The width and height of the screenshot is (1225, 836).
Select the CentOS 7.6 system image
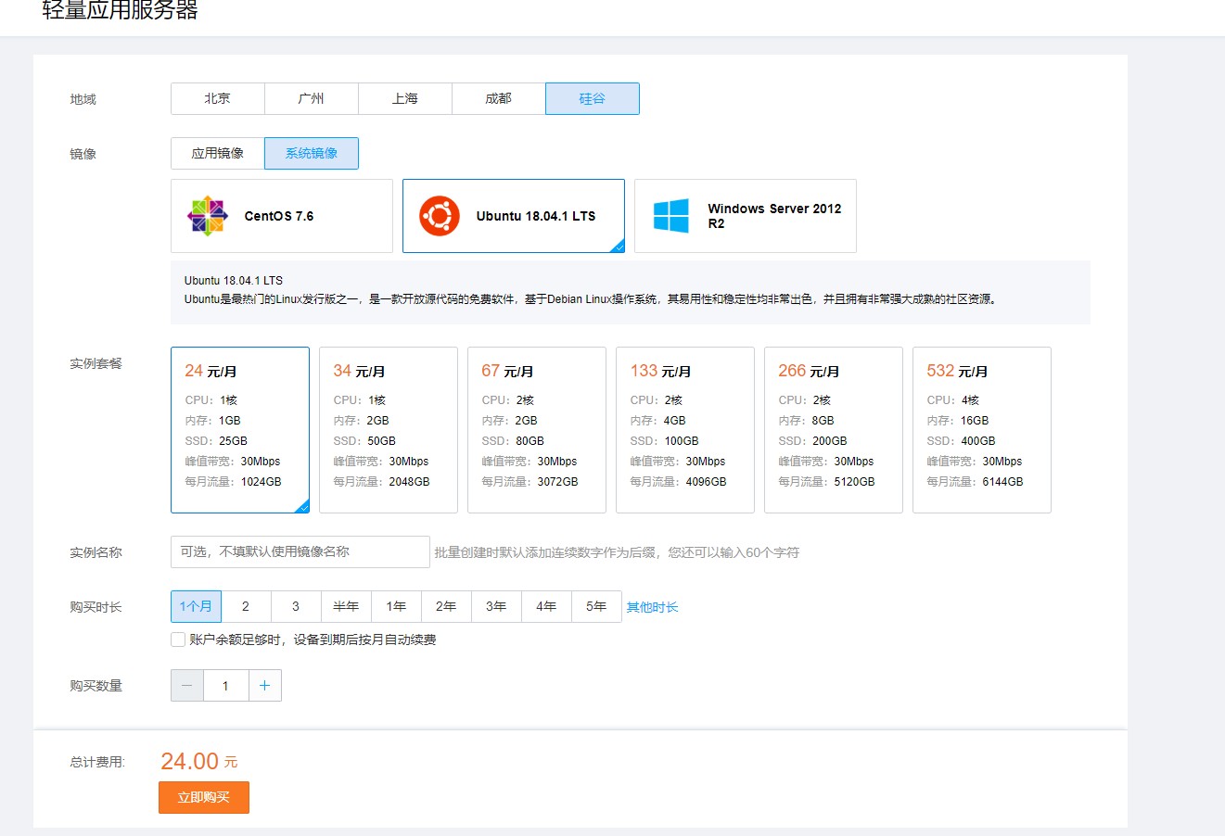tap(281, 215)
